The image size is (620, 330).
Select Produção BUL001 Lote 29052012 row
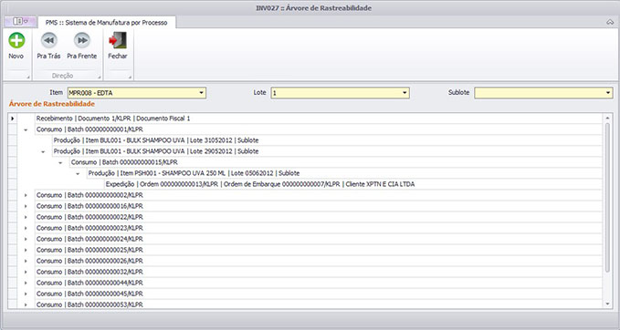click(x=327, y=151)
